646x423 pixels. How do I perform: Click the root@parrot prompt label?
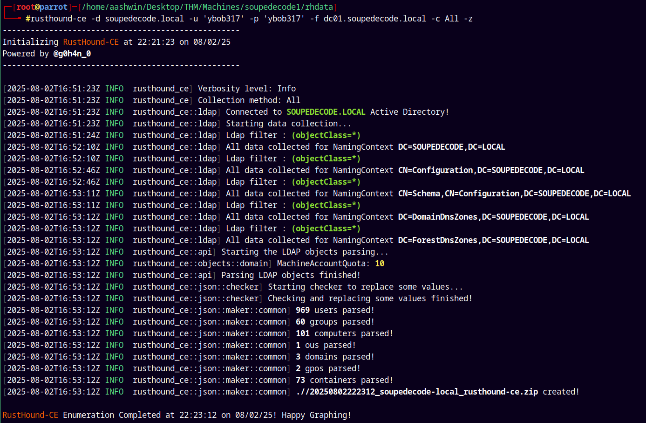[42, 7]
